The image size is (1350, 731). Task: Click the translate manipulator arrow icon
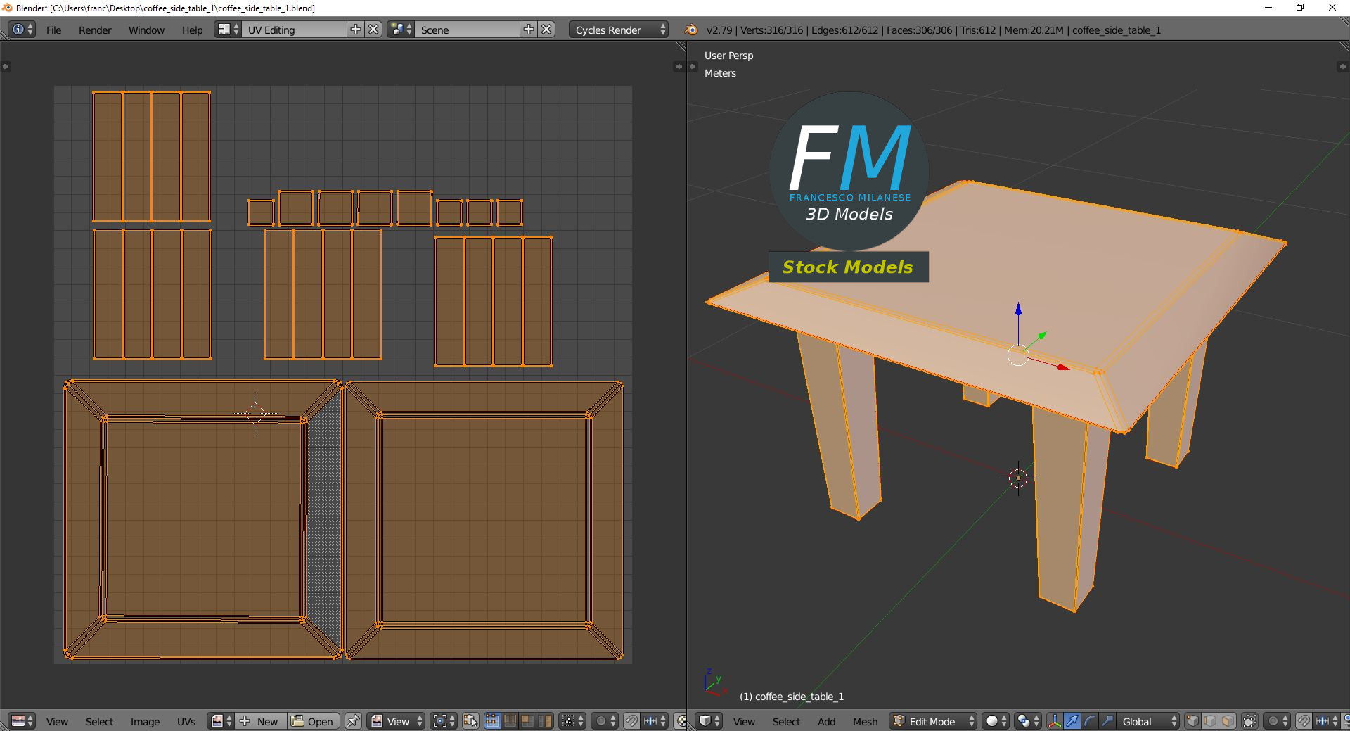tap(1072, 721)
